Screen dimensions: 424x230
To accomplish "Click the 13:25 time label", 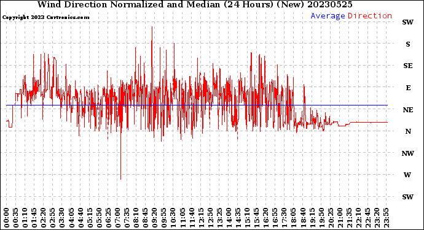I will (219, 218).
